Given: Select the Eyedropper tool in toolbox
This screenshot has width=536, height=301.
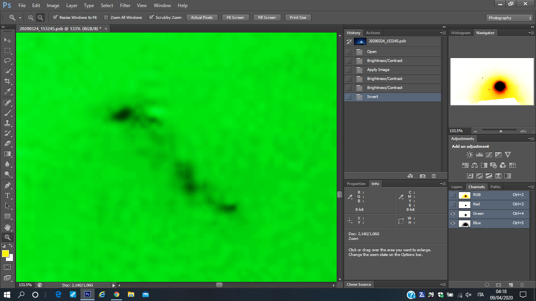Looking at the screenshot, I should click(7, 91).
